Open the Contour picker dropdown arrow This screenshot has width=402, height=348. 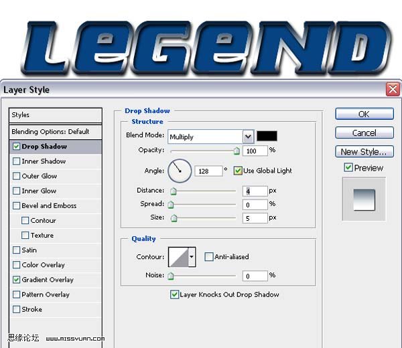pyautogui.click(x=192, y=257)
